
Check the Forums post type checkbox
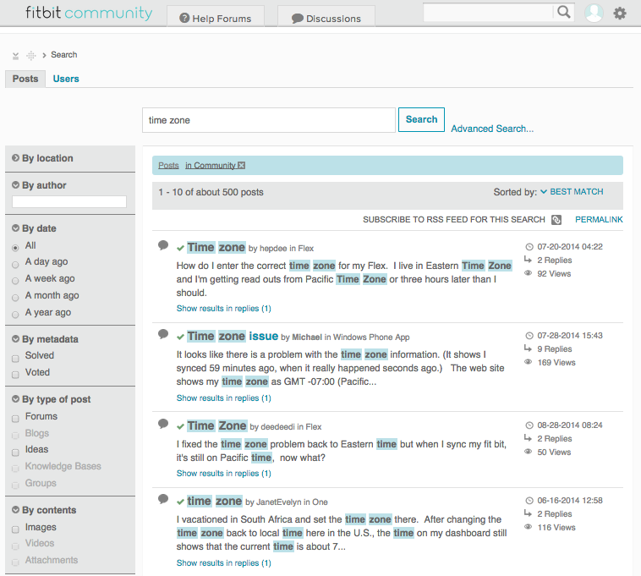point(15,417)
